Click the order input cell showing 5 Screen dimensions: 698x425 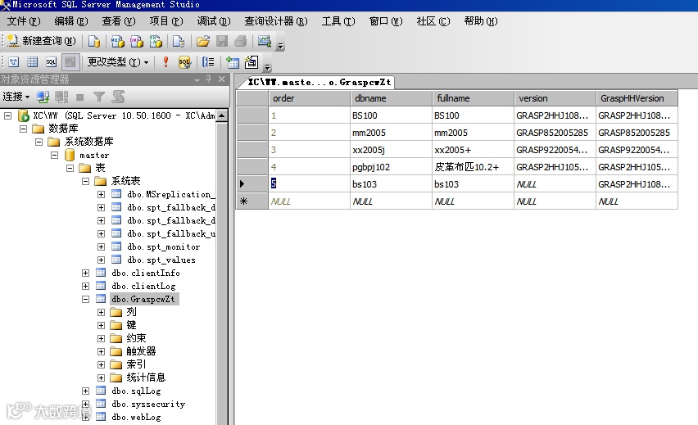tap(309, 183)
